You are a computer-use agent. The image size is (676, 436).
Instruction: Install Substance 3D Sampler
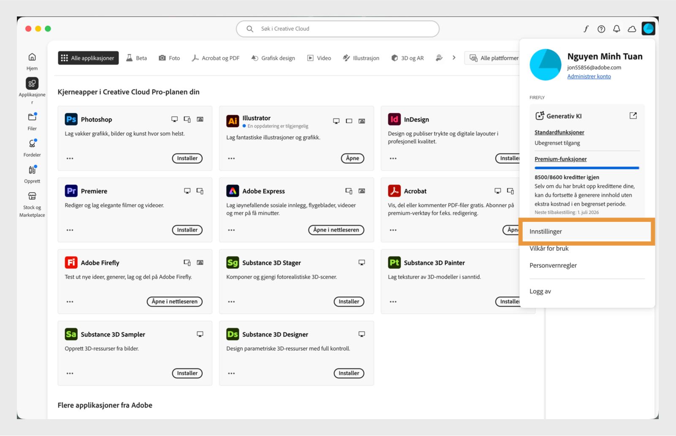pos(187,374)
